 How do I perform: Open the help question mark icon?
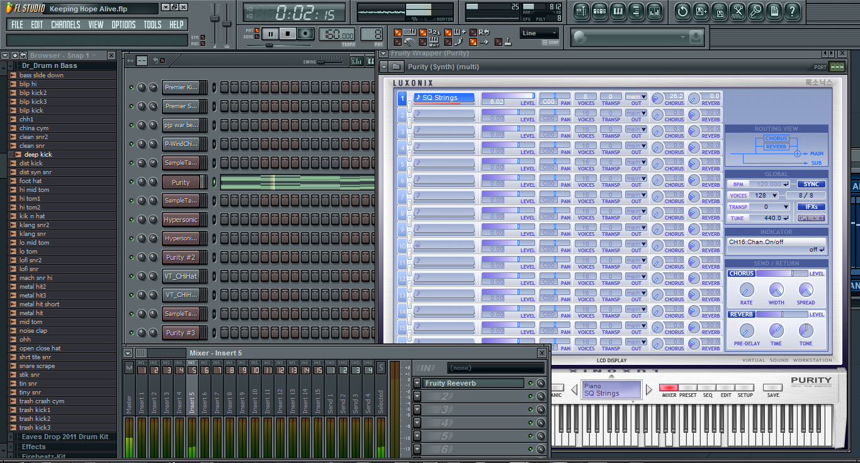point(792,11)
